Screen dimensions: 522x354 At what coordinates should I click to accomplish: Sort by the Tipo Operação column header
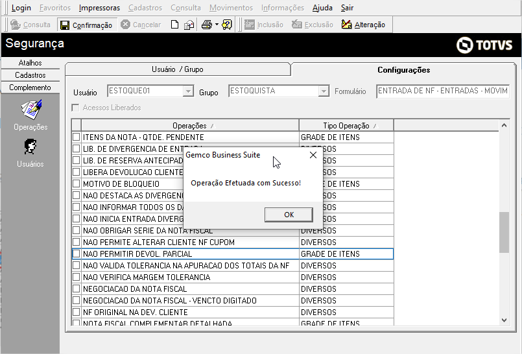[346, 125]
